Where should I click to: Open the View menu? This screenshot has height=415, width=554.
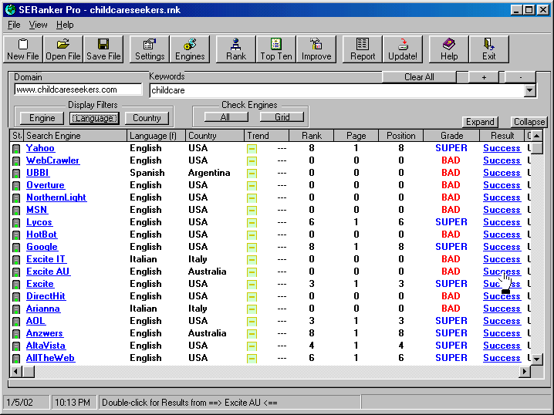(38, 25)
